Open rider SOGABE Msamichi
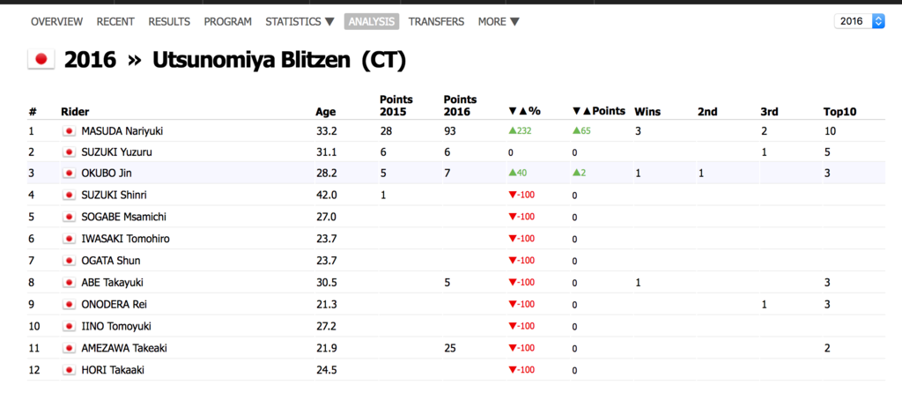The width and height of the screenshot is (902, 407). 124,217
